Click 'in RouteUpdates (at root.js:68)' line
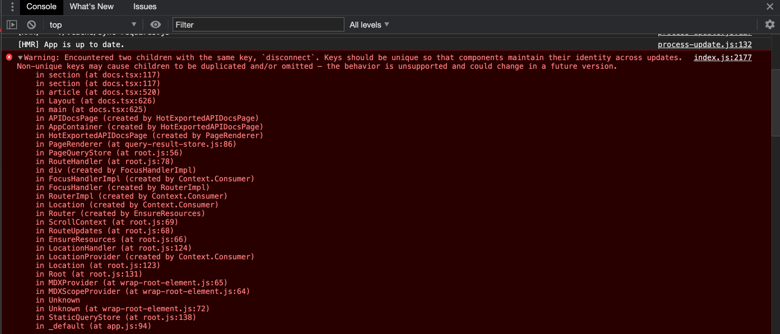Screen dimensions: 780x334 [104, 231]
